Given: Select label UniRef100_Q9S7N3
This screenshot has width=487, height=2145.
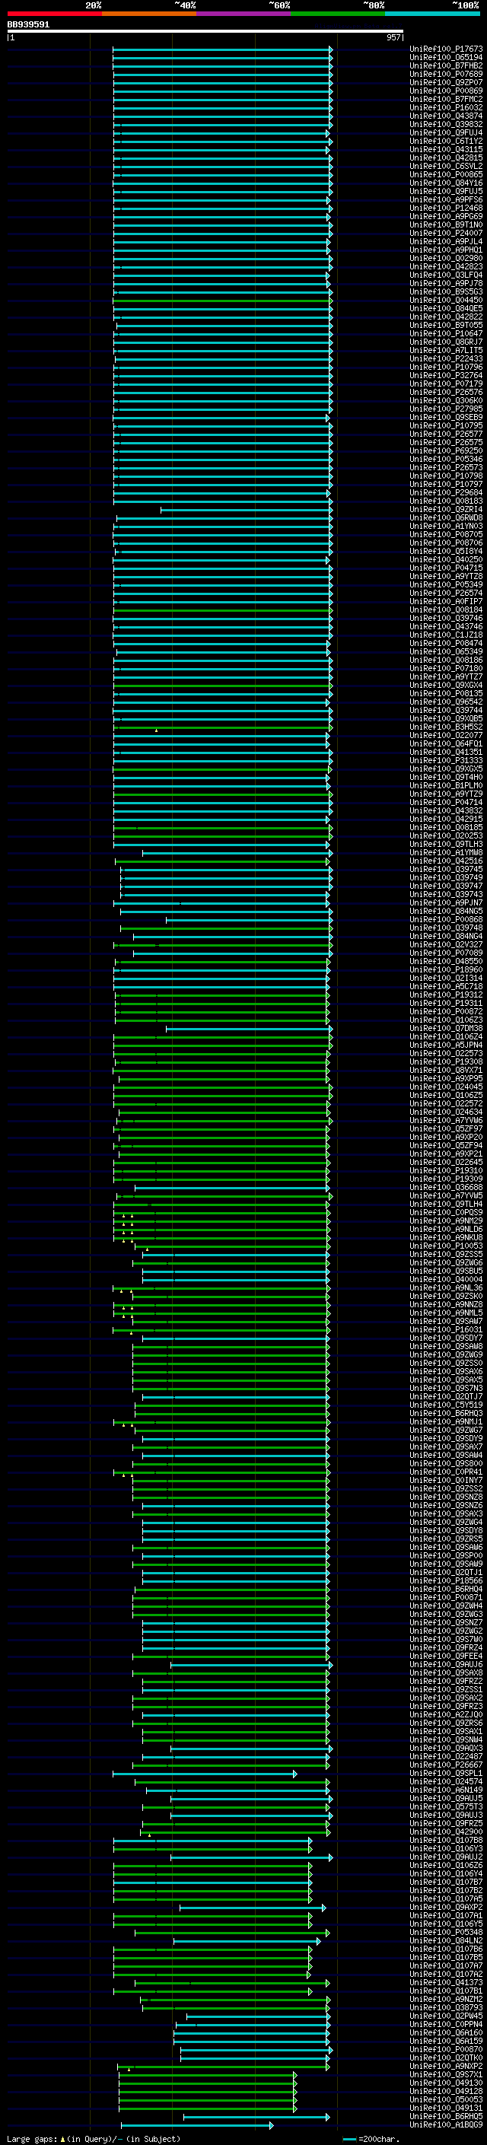Looking at the screenshot, I should pos(446,1388).
